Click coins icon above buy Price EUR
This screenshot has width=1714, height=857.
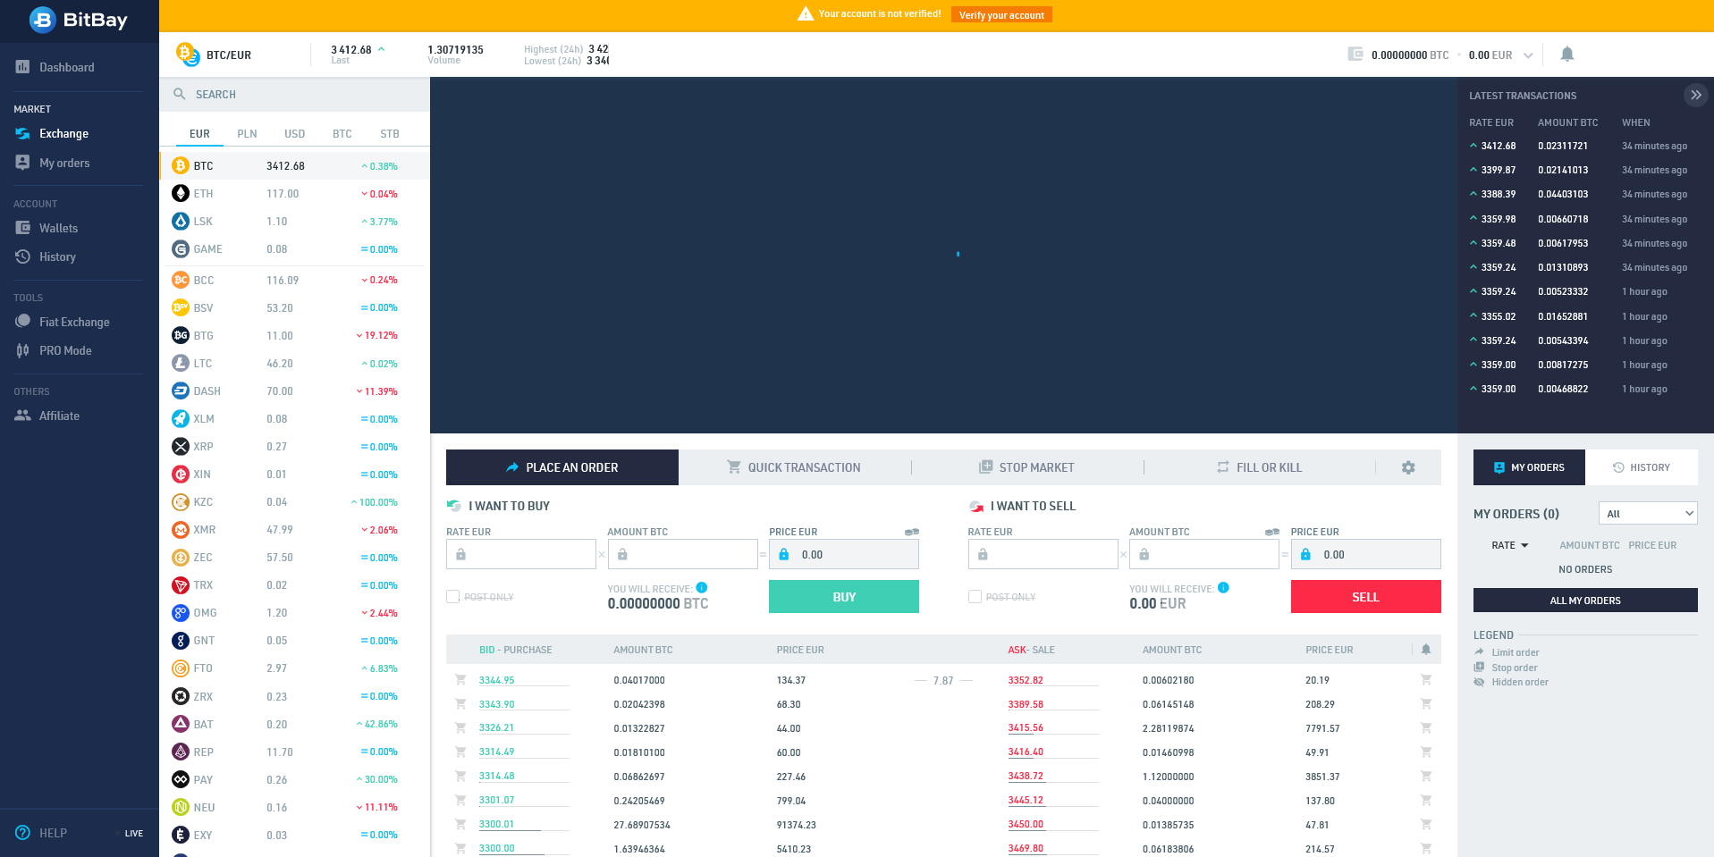tap(911, 532)
